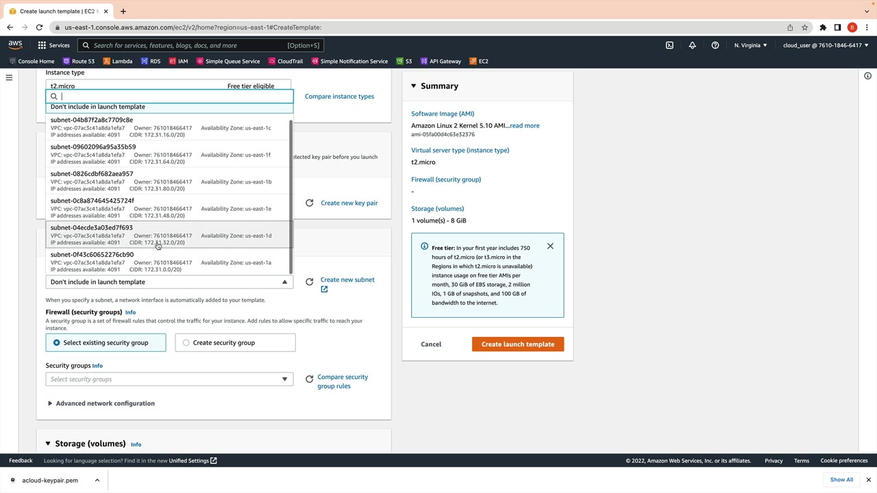The image size is (877, 493).
Task: Open API Gateway bookmark shortcut
Action: point(441,61)
